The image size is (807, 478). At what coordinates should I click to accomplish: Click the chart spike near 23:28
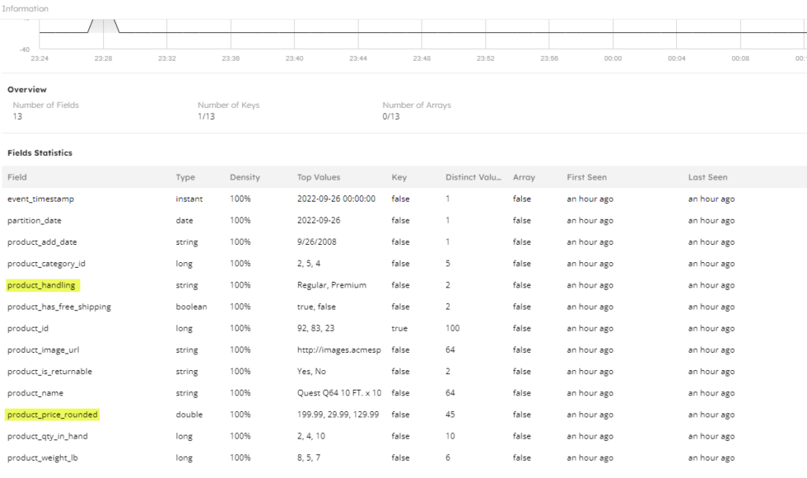(x=103, y=24)
